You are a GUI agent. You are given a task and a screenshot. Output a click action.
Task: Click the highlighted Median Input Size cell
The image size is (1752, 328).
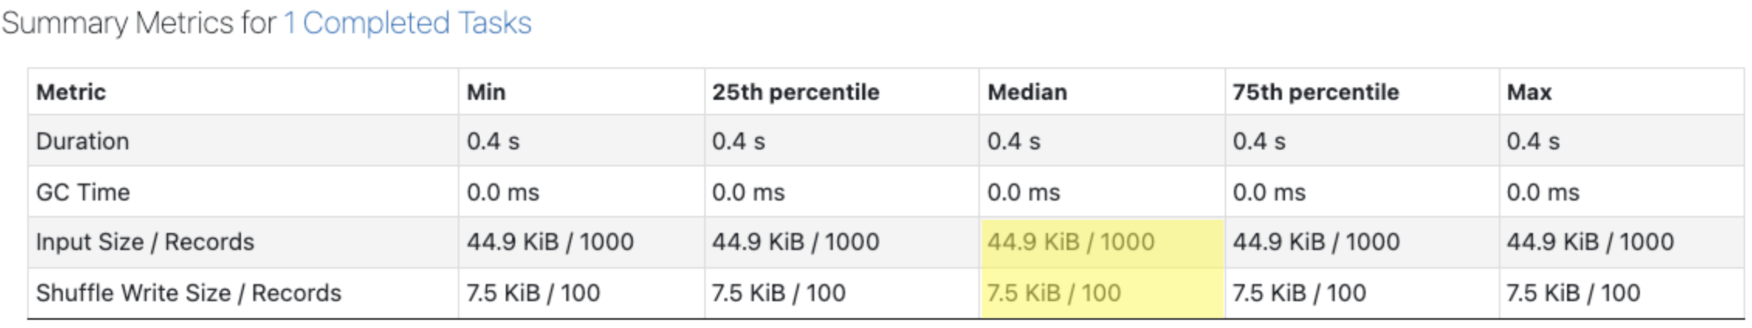(x=1071, y=242)
